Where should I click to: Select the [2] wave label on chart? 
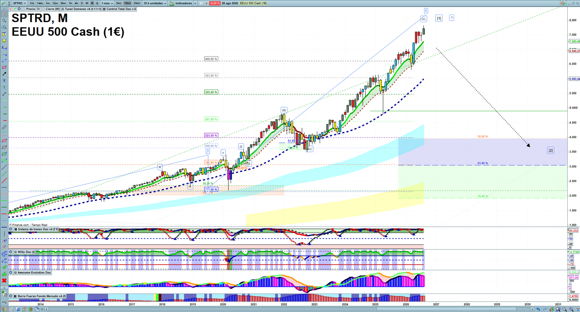(x=550, y=150)
